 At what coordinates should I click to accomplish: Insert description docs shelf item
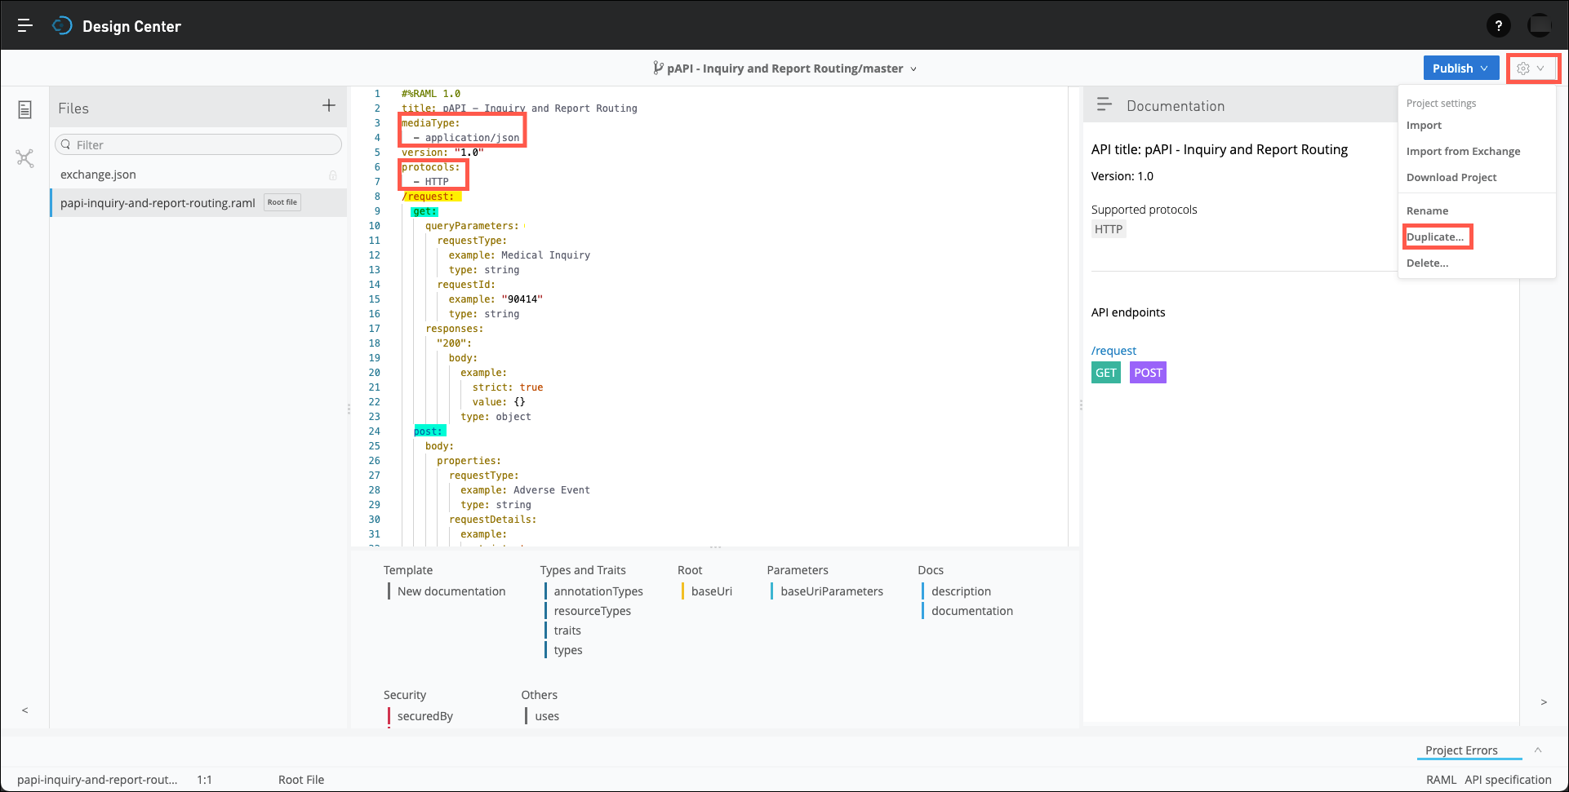click(x=961, y=591)
